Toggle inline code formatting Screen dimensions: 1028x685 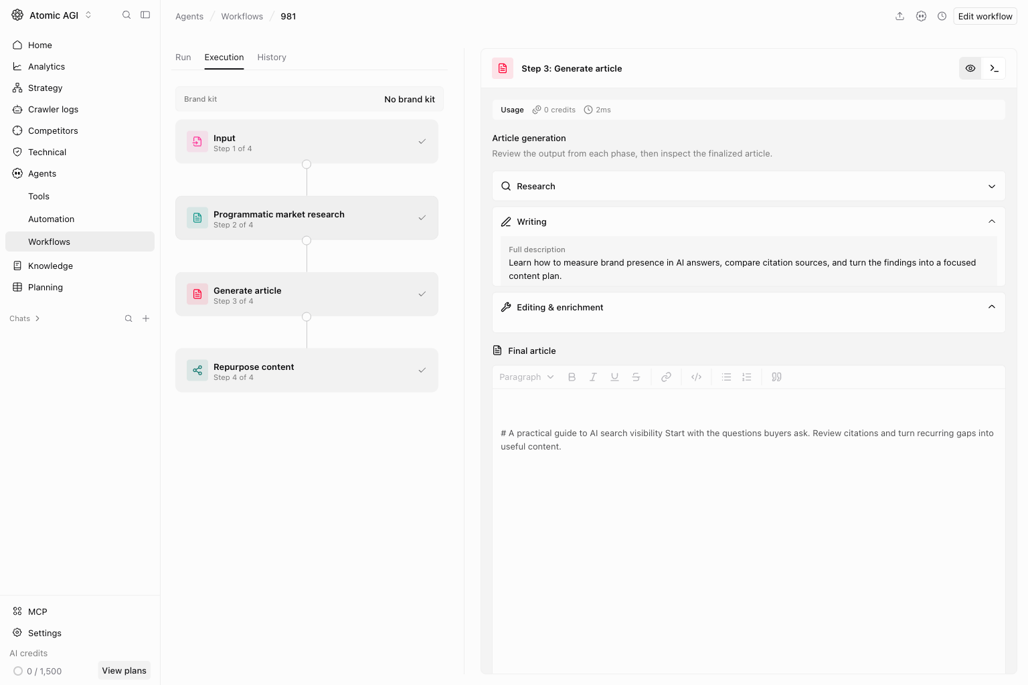696,377
